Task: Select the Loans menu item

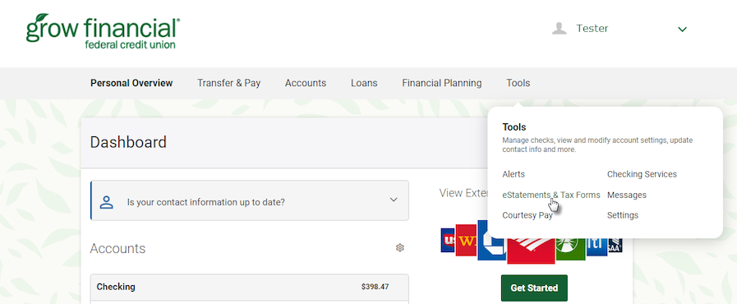Action: point(364,83)
